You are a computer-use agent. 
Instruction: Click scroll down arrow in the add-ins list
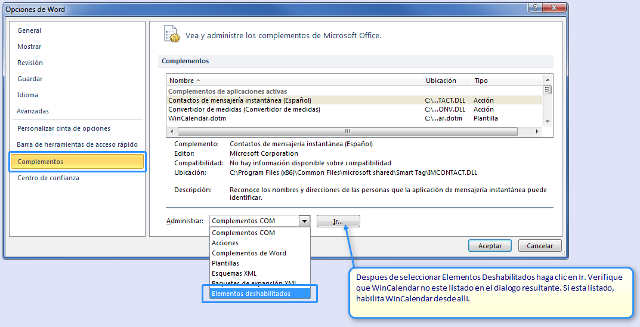(x=547, y=121)
